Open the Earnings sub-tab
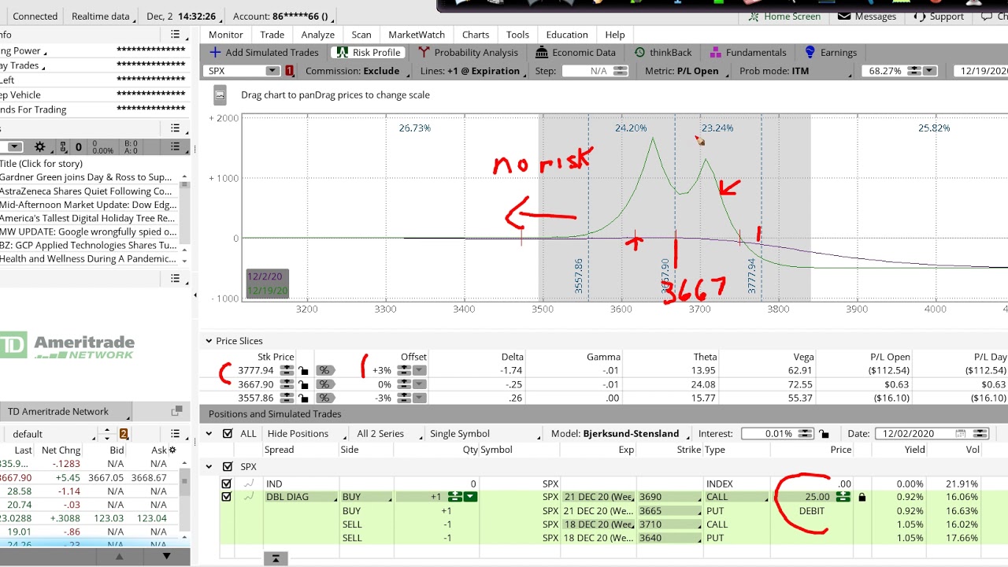 click(x=830, y=52)
